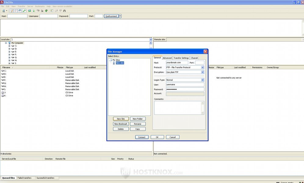Click the New Site button

pyautogui.click(x=121, y=119)
